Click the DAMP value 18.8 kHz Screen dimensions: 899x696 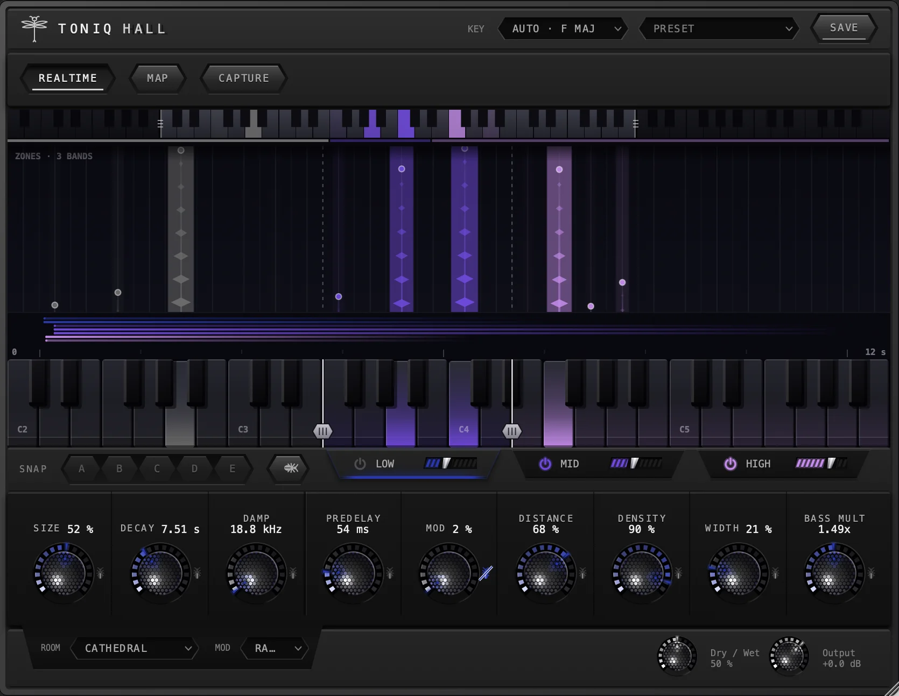click(x=256, y=529)
